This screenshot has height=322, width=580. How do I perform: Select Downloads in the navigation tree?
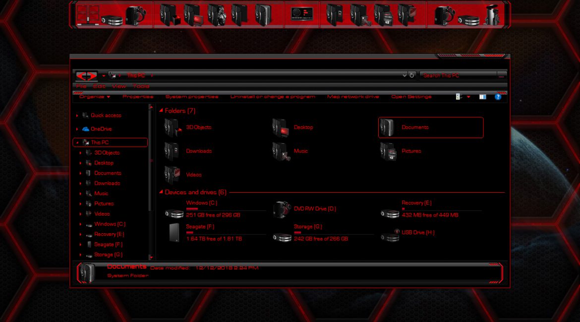click(107, 183)
